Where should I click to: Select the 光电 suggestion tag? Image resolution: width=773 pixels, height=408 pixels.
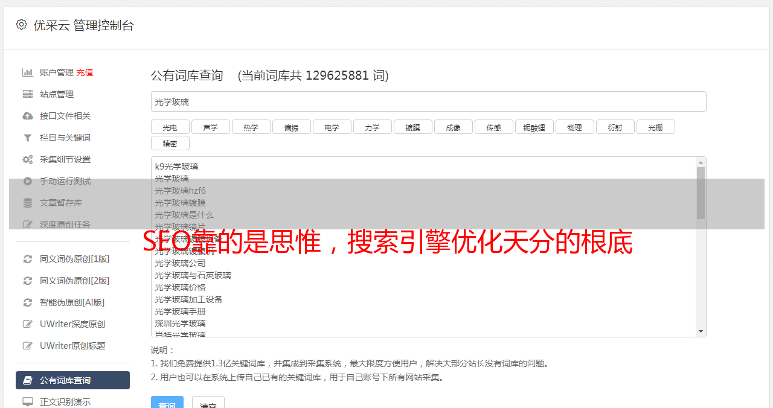coord(170,127)
